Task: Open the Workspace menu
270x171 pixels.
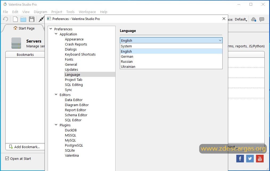Action: pyautogui.click(x=87, y=12)
